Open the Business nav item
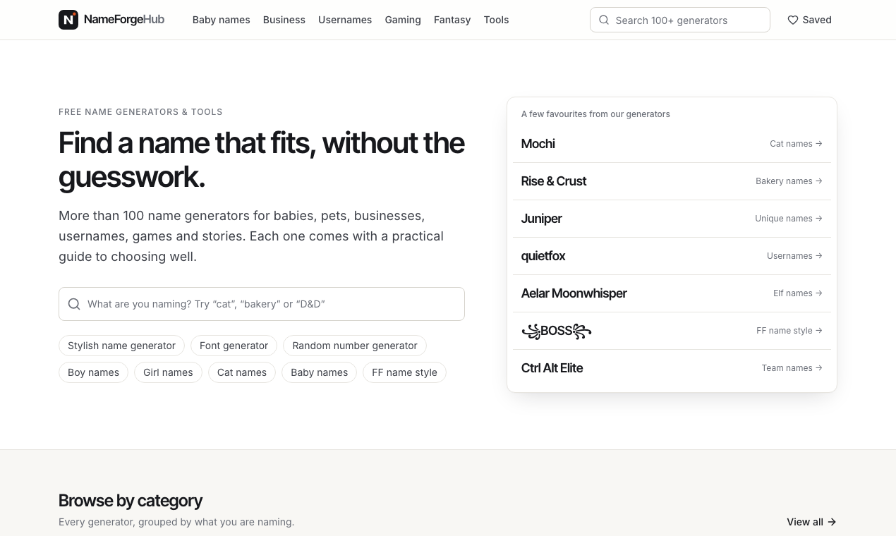896x536 pixels. pos(284,20)
